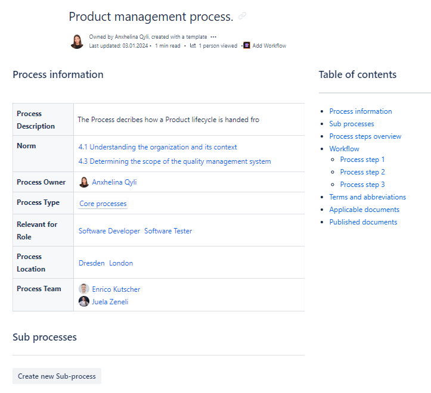Go to Terms and abbreviations section
The height and width of the screenshot is (393, 431).
point(367,197)
